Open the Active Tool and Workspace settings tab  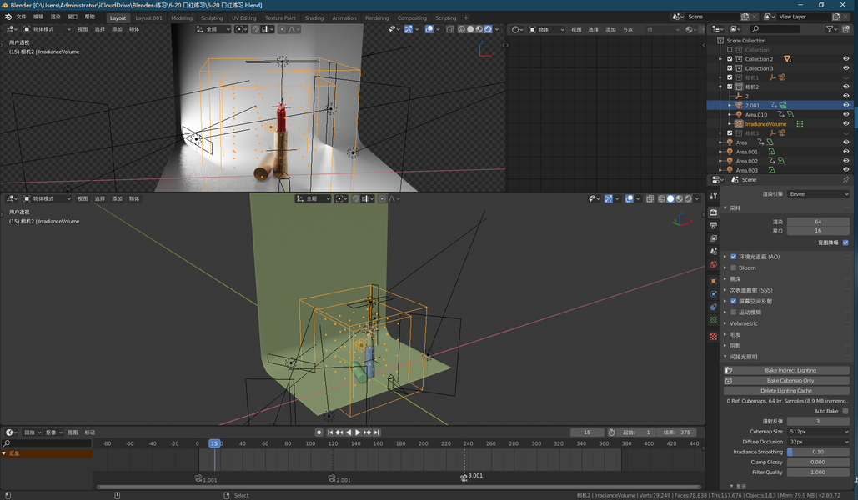click(x=714, y=195)
